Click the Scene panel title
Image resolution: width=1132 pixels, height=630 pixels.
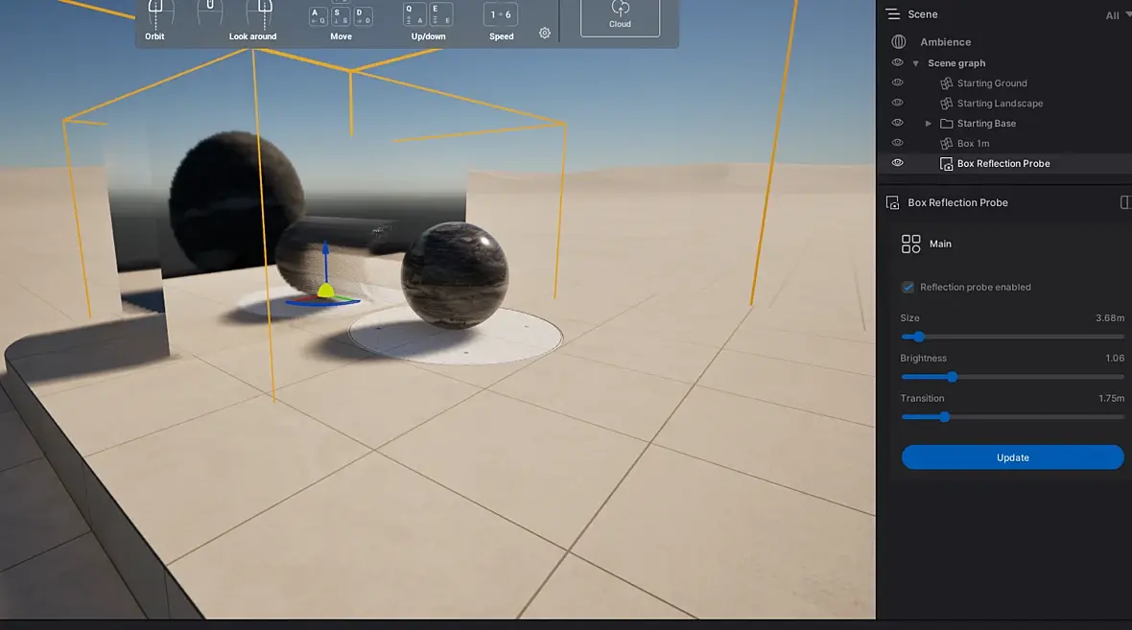[x=923, y=14]
